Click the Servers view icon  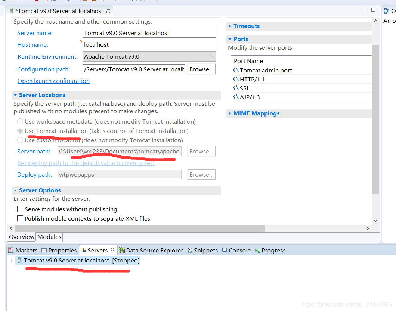[x=83, y=250]
